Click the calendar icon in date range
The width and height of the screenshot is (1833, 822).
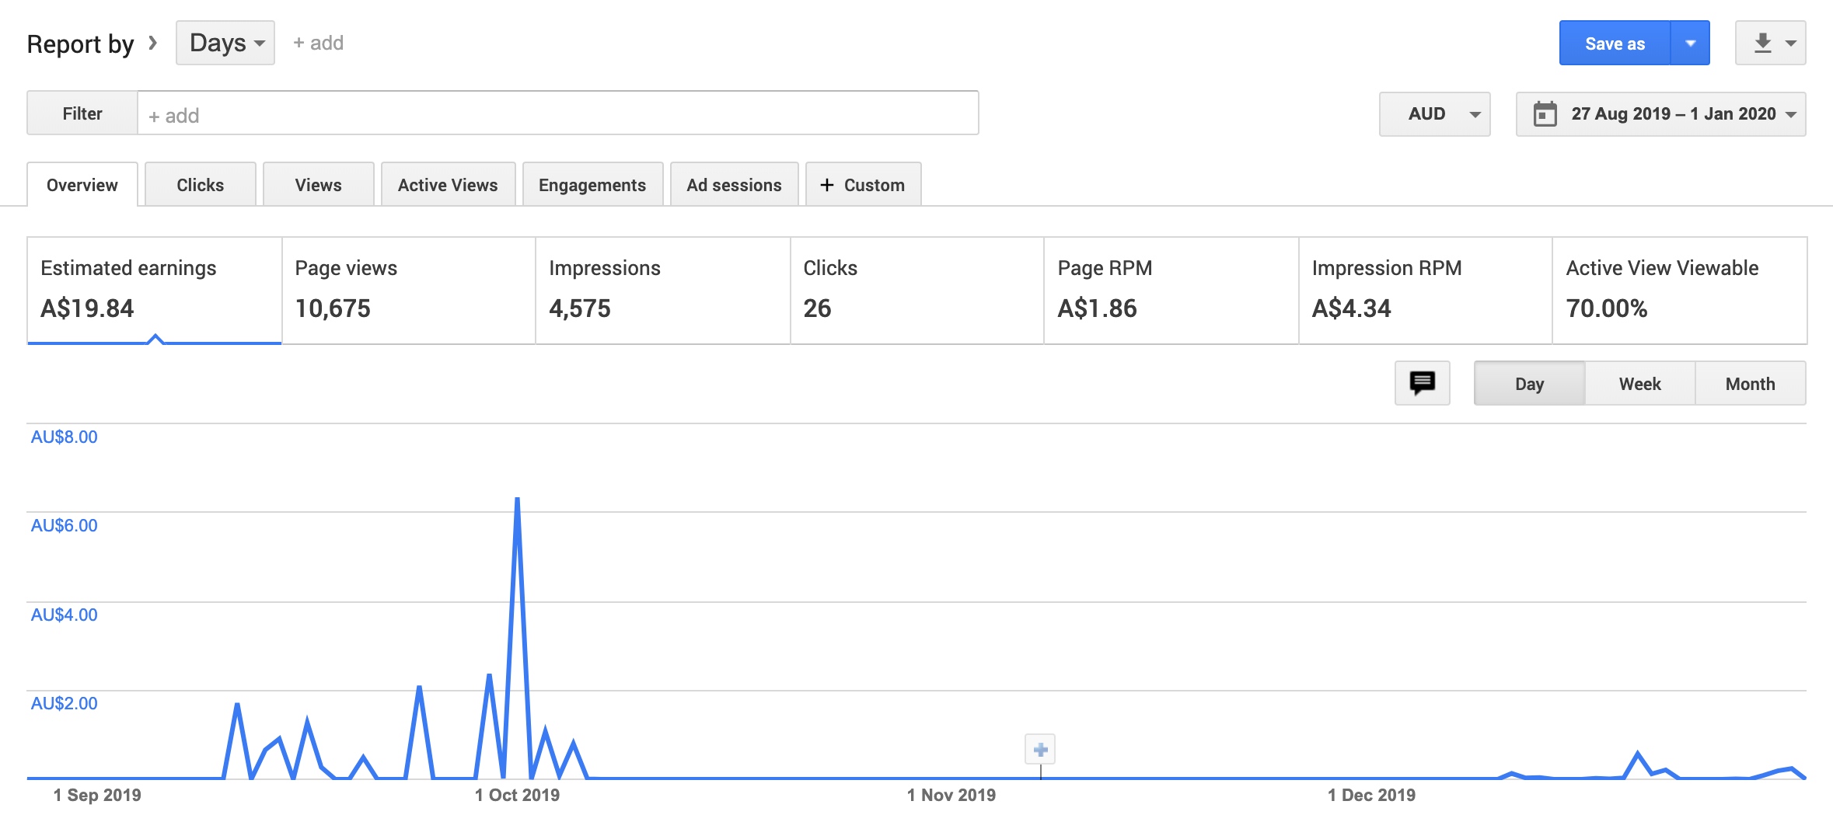pos(1545,114)
